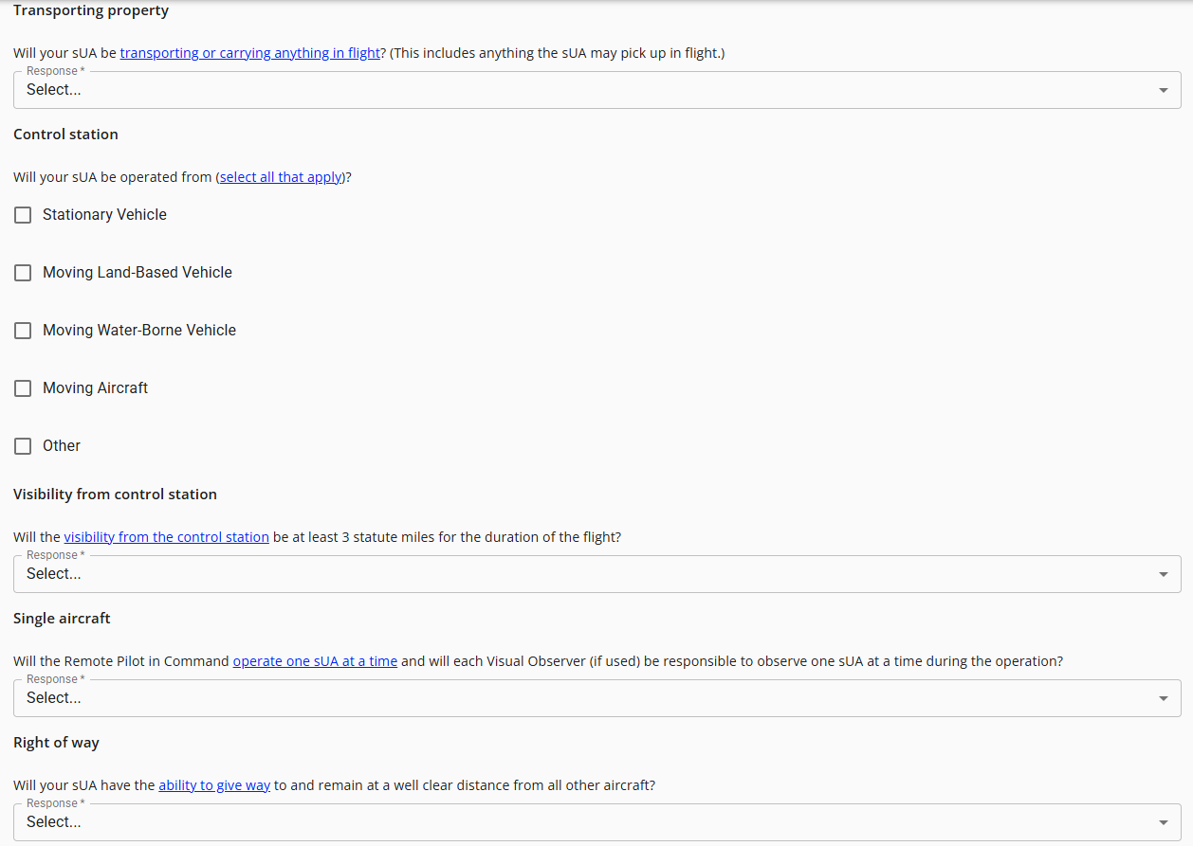This screenshot has height=846, width=1193.
Task: Check the Moving Aircraft option
Action: [22, 387]
